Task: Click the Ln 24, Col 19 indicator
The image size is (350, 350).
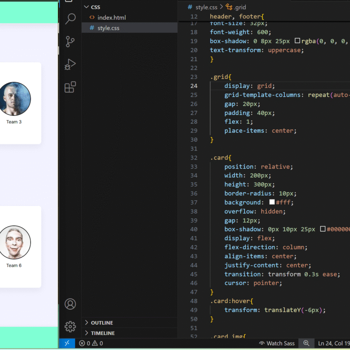Action: coord(333,343)
